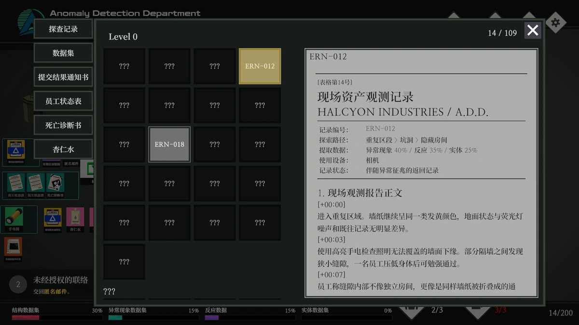
Task: Click the 14/200 counter
Action: pos(561,313)
